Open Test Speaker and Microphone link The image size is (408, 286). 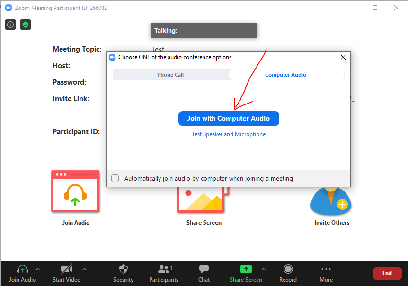click(229, 134)
